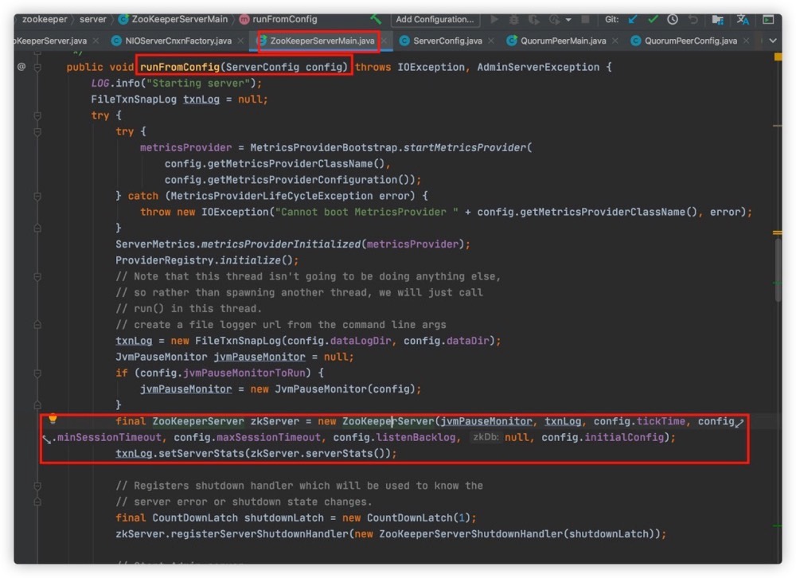Click the Run play icon in toolbar

click(494, 19)
